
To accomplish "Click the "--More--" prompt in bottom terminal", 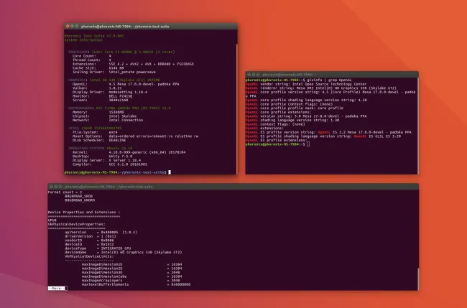I will coord(57,289).
